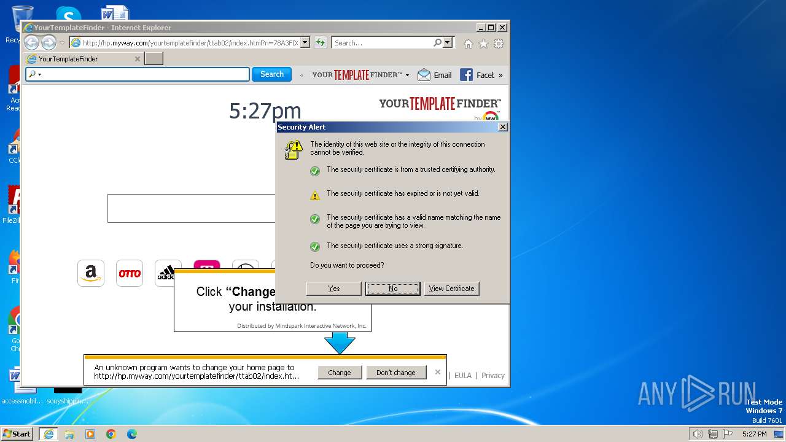Click the YourTemplateFinder page logo
786x442 pixels.
(x=440, y=104)
